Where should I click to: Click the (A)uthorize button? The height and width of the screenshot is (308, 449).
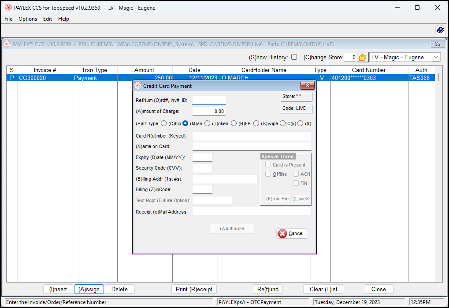[232, 228]
